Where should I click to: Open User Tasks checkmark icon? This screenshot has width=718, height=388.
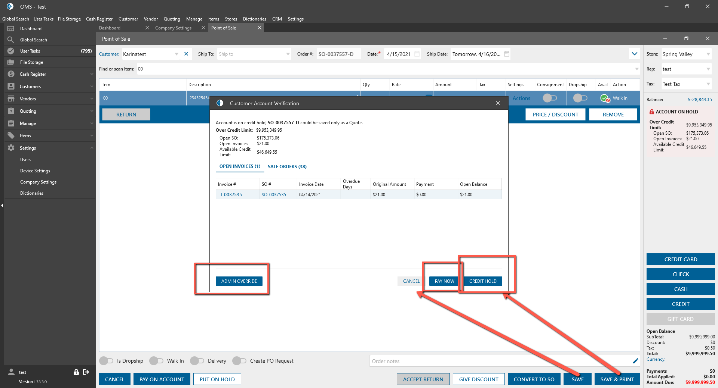coord(11,51)
